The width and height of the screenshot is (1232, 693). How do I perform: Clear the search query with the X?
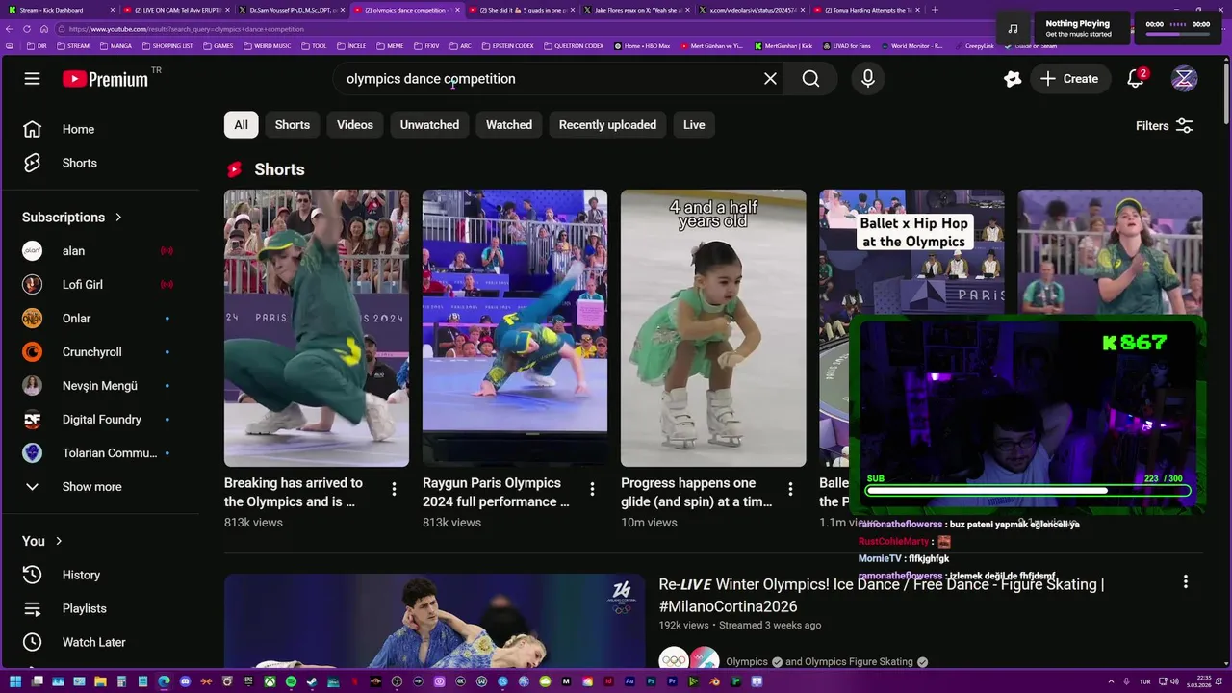click(770, 79)
